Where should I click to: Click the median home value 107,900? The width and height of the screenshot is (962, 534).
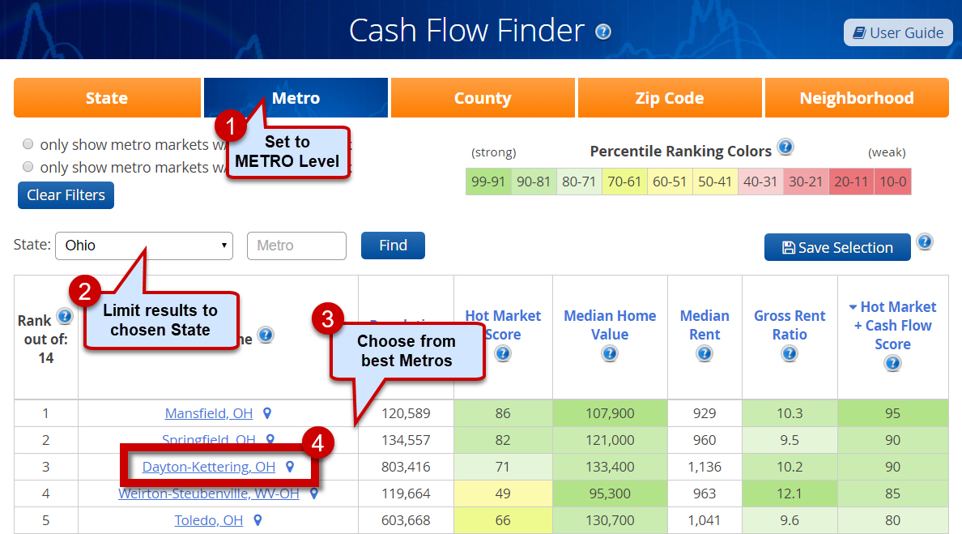pyautogui.click(x=610, y=414)
